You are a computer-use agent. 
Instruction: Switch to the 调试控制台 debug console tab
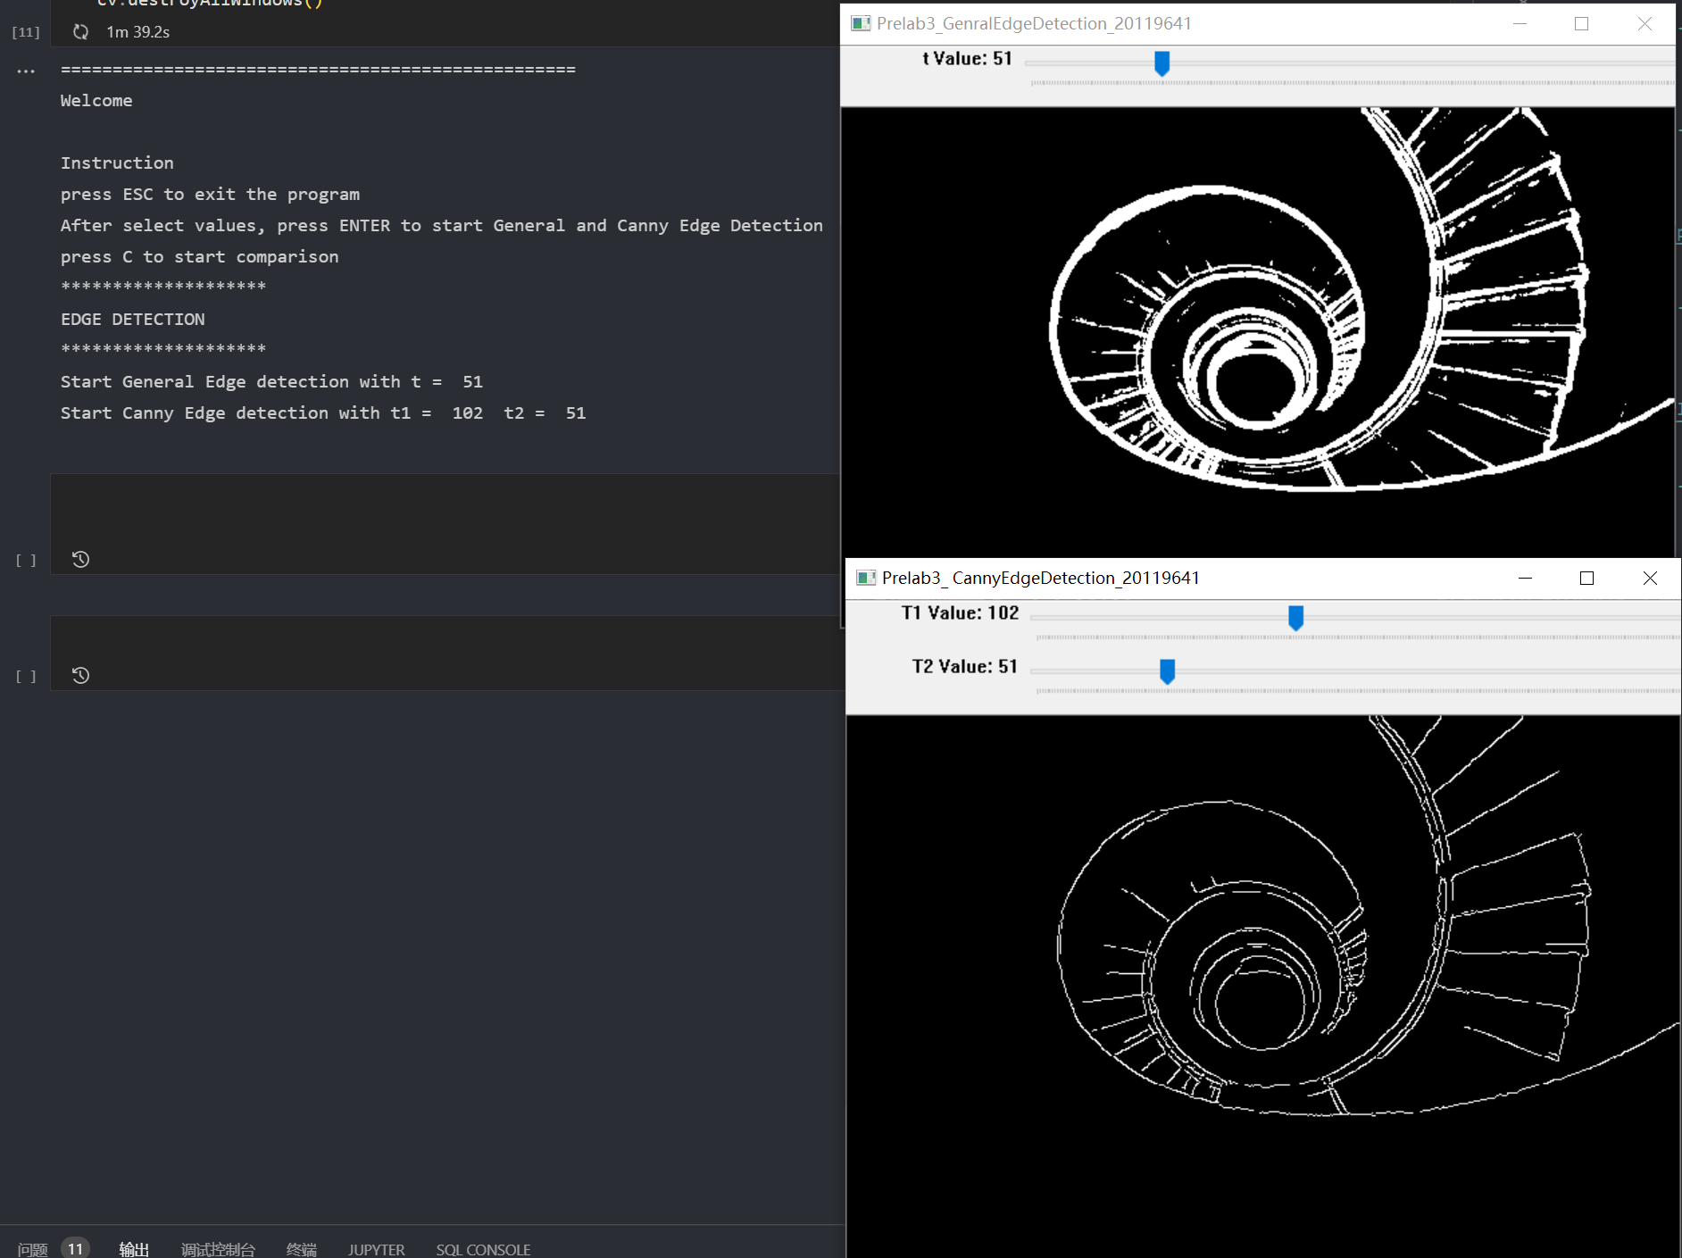point(218,1249)
